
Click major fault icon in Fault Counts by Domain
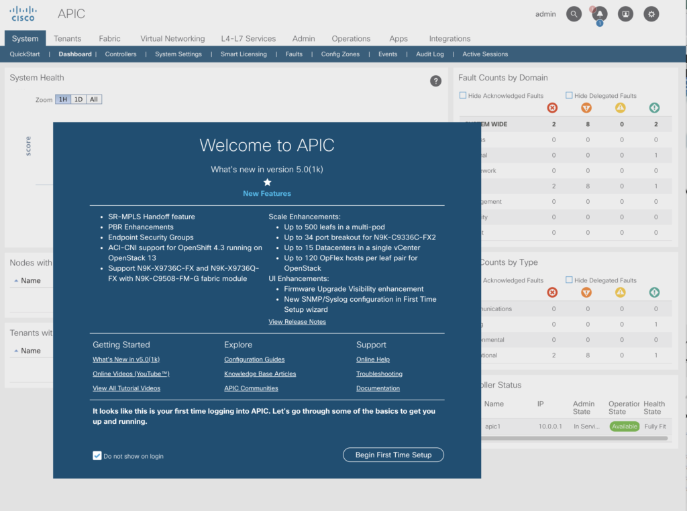coord(586,108)
